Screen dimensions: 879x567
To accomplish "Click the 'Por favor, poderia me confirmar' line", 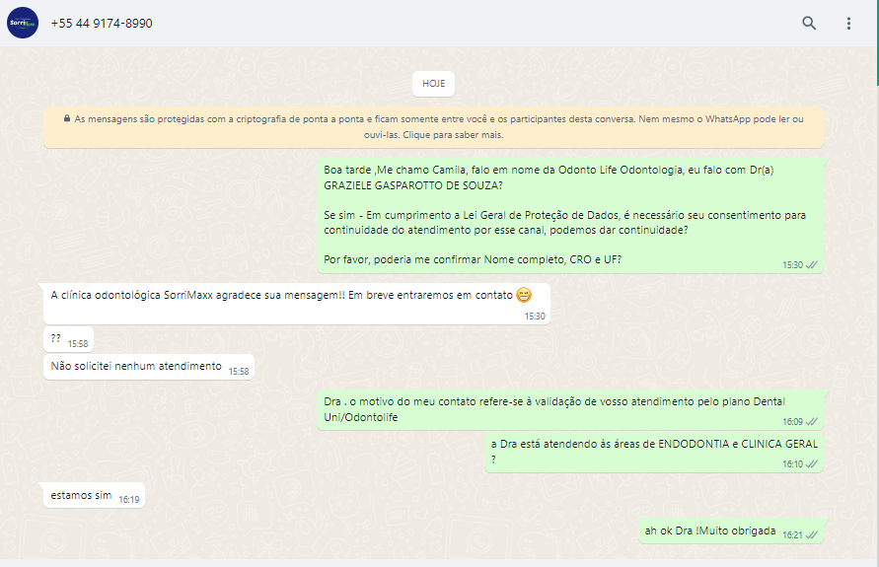I will click(x=473, y=260).
